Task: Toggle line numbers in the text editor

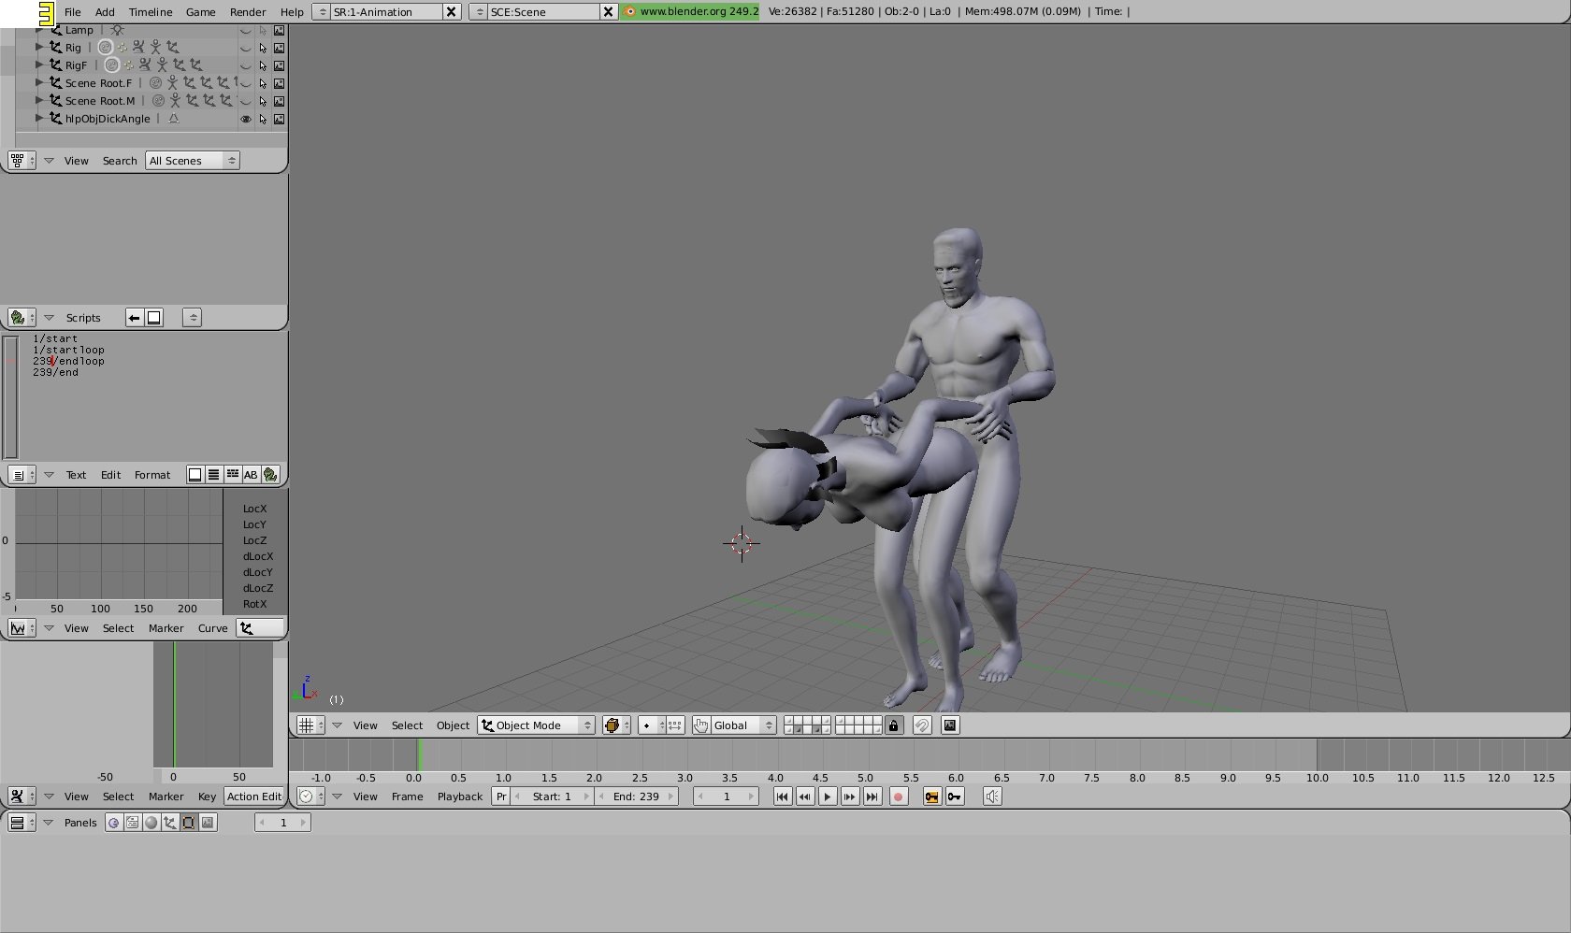Action: (213, 475)
